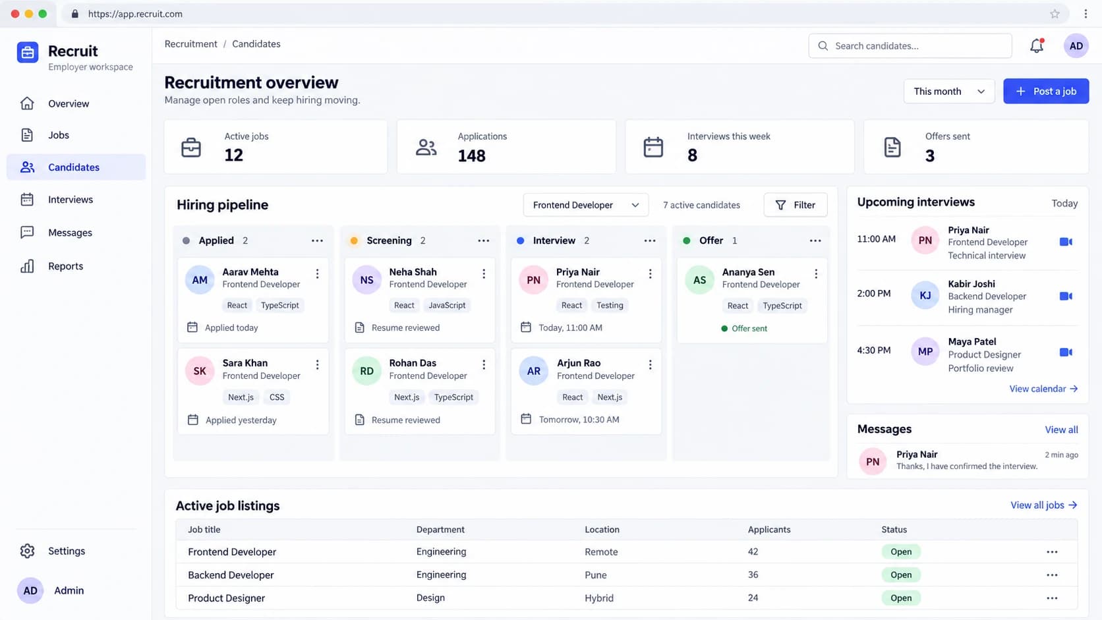
Task: Open Backend Developer listing row actions
Action: (x=1052, y=575)
